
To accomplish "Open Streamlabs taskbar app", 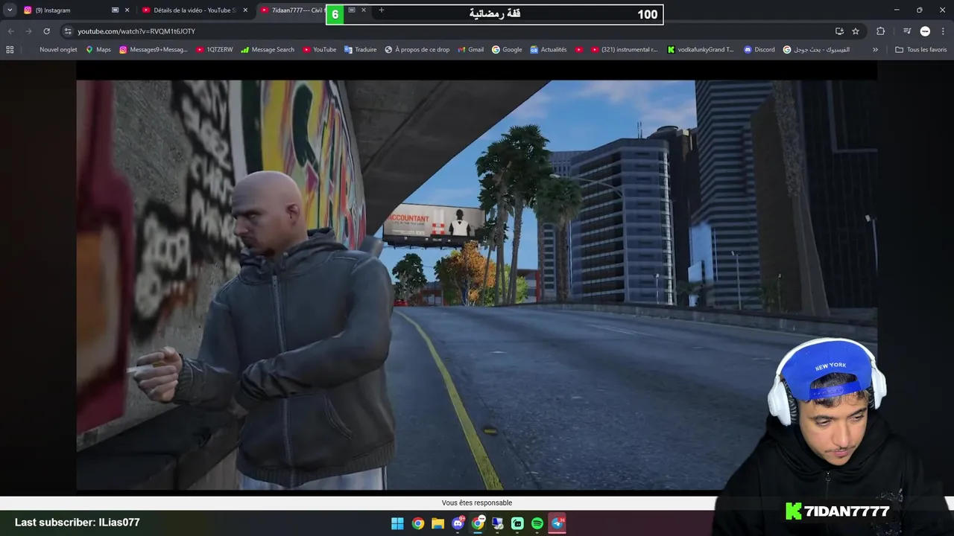I will pos(517,523).
